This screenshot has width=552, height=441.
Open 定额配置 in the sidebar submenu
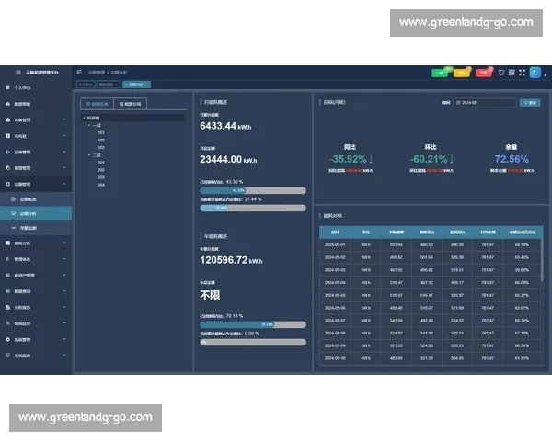tap(29, 198)
